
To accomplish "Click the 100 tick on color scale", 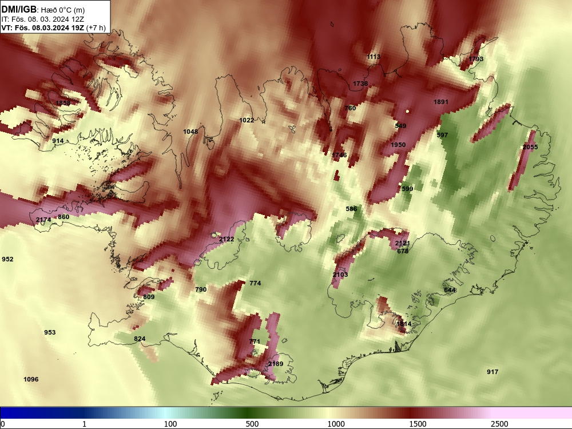I will click(x=170, y=424).
